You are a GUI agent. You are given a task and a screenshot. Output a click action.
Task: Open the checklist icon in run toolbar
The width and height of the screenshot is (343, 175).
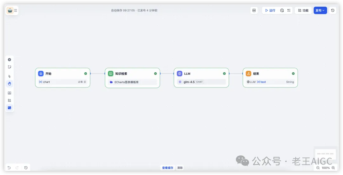click(289, 10)
